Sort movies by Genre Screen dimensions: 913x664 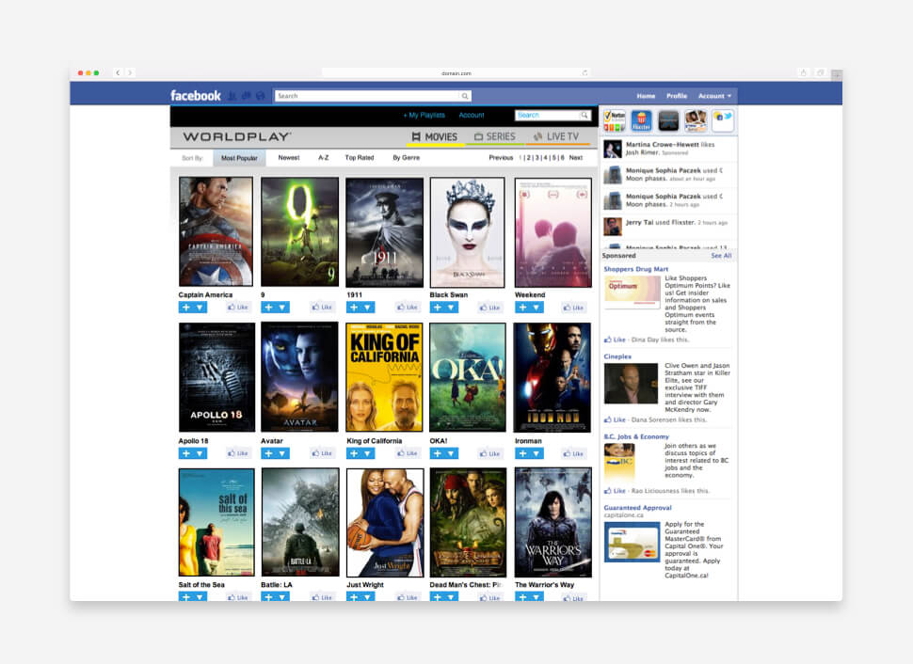(407, 158)
